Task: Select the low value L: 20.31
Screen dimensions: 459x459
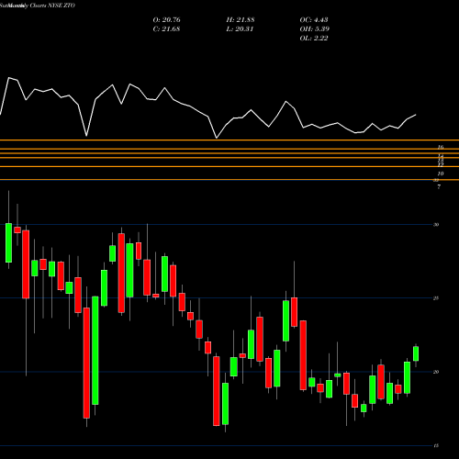Action: pos(240,29)
